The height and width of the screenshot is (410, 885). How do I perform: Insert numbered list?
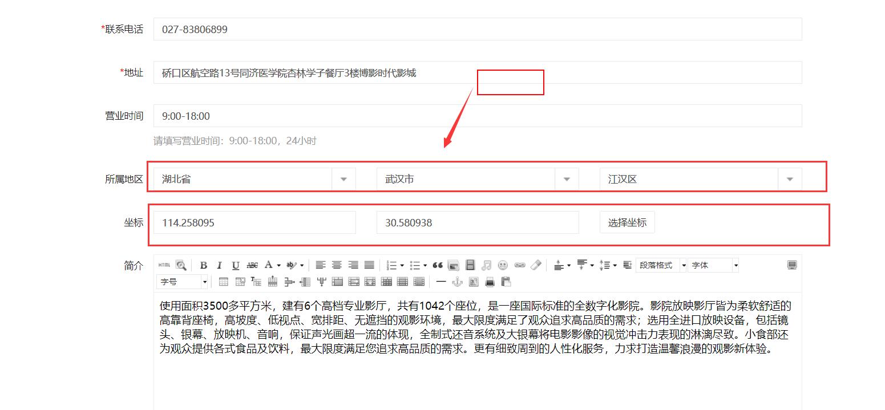click(391, 265)
